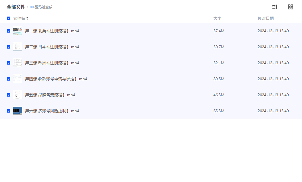Open the 第五课 品牌备案流程】.mp4 file name
Viewport: 302px width, 182px height.
point(50,95)
